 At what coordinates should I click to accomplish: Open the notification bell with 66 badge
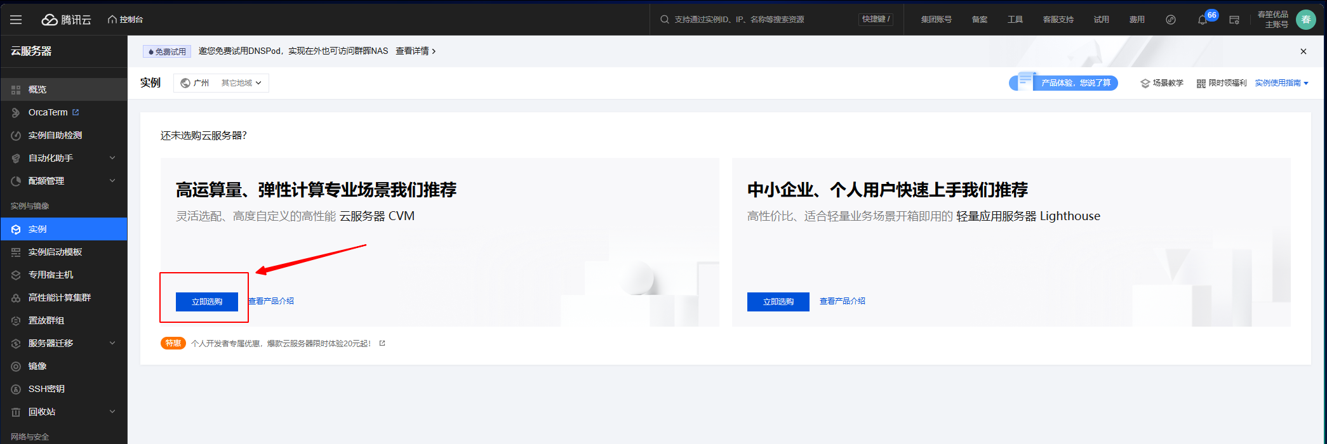(x=1203, y=19)
